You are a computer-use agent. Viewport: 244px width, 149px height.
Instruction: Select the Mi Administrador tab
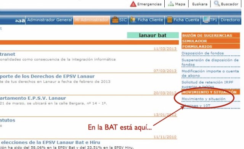point(91,20)
